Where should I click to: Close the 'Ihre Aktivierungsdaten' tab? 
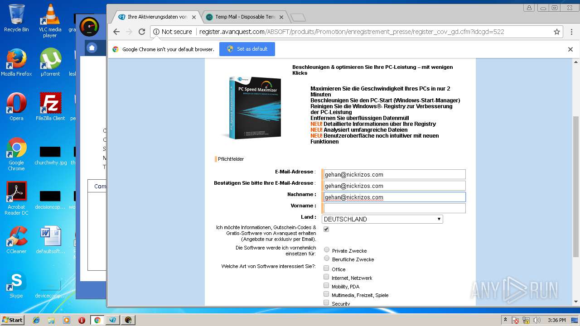point(194,17)
